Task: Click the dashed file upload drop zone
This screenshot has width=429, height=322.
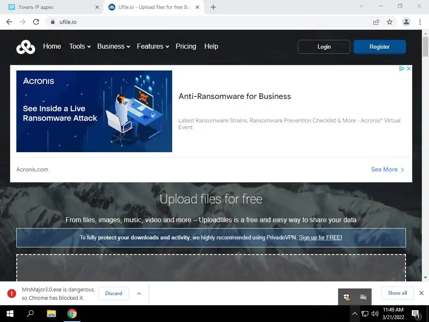Action: click(x=211, y=268)
